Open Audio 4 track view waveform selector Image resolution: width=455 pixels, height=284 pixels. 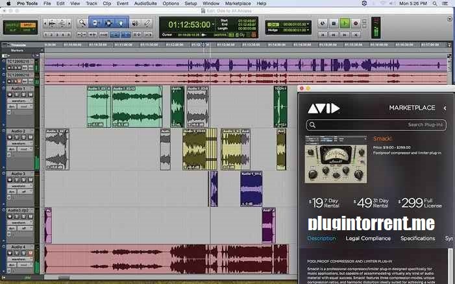pos(20,259)
